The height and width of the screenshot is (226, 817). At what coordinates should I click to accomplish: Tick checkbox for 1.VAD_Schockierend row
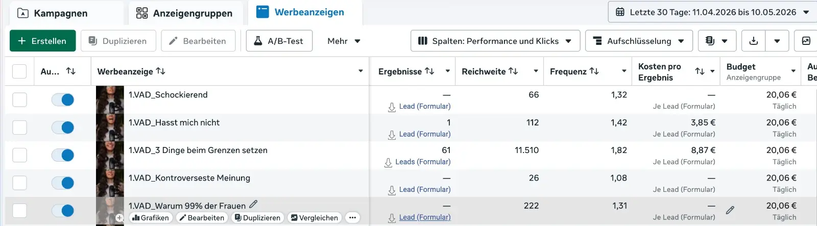19,99
